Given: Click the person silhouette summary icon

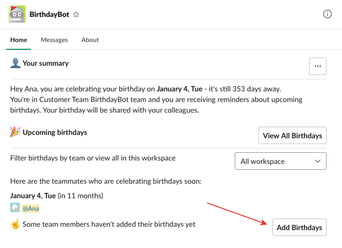Looking at the screenshot, I should click(15, 63).
